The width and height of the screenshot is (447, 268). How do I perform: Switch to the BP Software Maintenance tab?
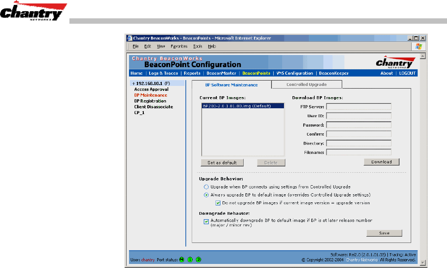(232, 85)
